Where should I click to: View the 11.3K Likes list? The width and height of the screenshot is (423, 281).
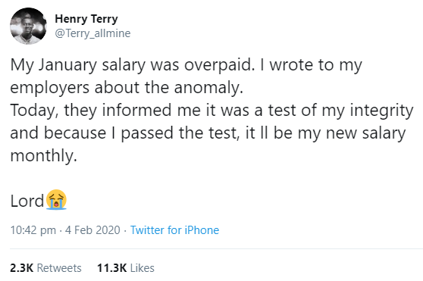tap(126, 268)
